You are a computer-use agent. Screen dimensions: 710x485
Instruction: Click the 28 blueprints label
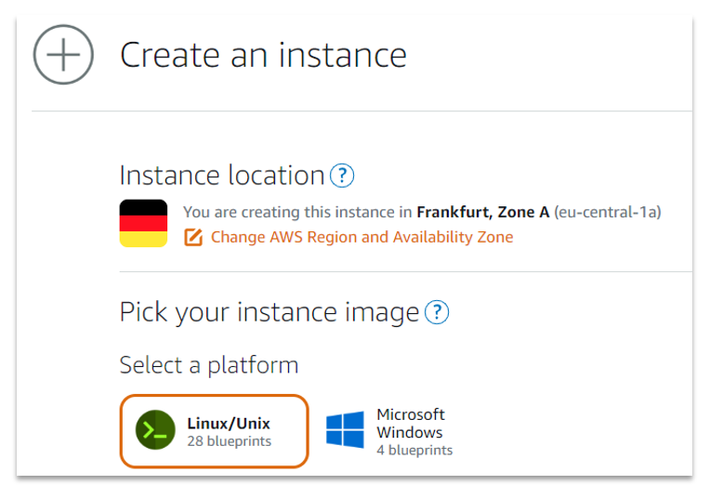[229, 441]
